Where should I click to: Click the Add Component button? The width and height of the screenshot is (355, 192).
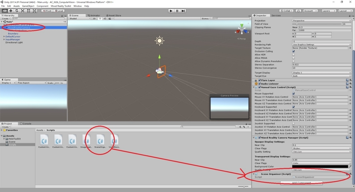point(301,183)
